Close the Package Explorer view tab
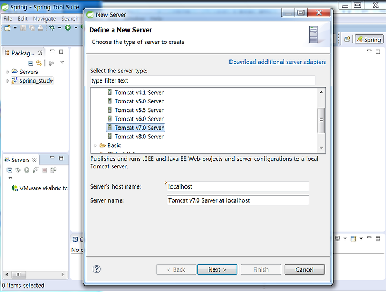This screenshot has height=292, width=386. click(x=40, y=53)
